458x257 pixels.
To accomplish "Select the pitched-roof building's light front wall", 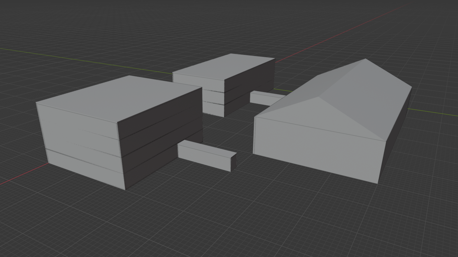I will (x=317, y=148).
